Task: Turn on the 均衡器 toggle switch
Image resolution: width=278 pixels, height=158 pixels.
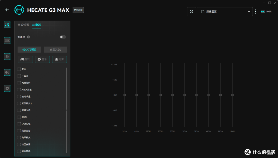Action: pyautogui.click(x=63, y=37)
